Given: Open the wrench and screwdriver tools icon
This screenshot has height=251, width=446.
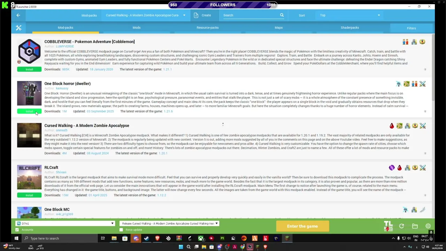Looking at the screenshot, I should coord(18,28).
